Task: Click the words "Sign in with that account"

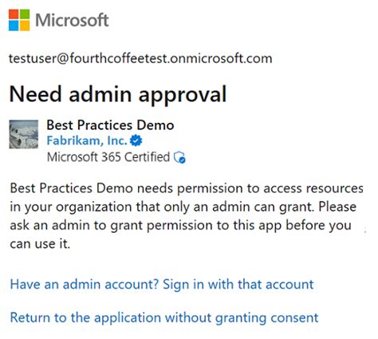Action: [238, 284]
